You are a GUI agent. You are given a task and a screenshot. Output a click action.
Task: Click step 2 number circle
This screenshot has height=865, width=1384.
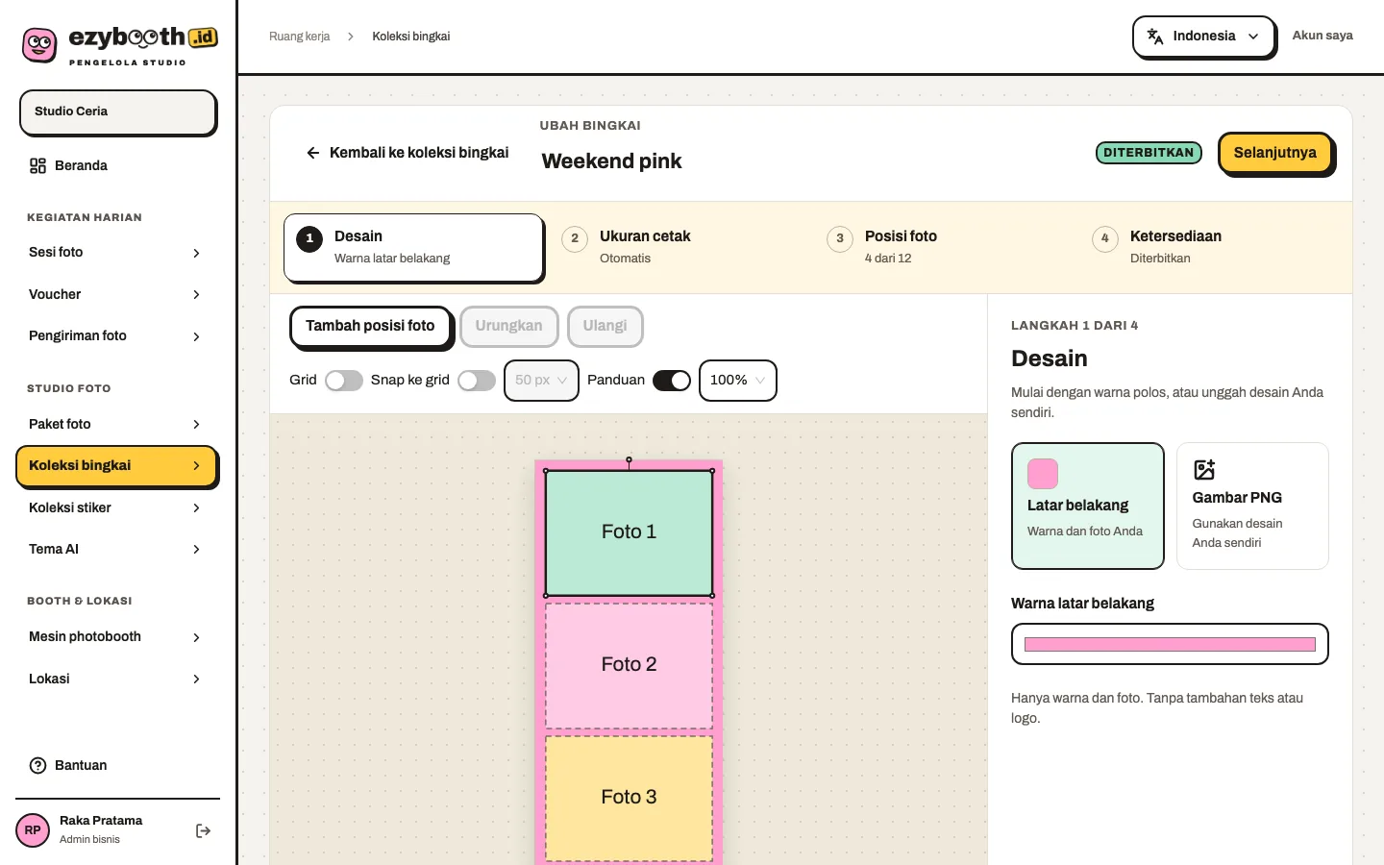pyautogui.click(x=575, y=238)
